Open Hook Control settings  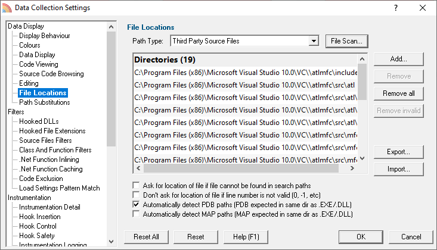click(x=38, y=226)
